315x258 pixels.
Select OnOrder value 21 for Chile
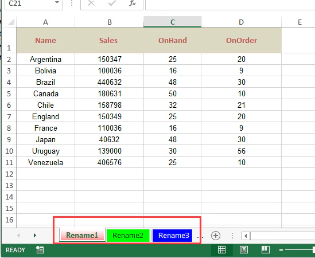tap(242, 105)
